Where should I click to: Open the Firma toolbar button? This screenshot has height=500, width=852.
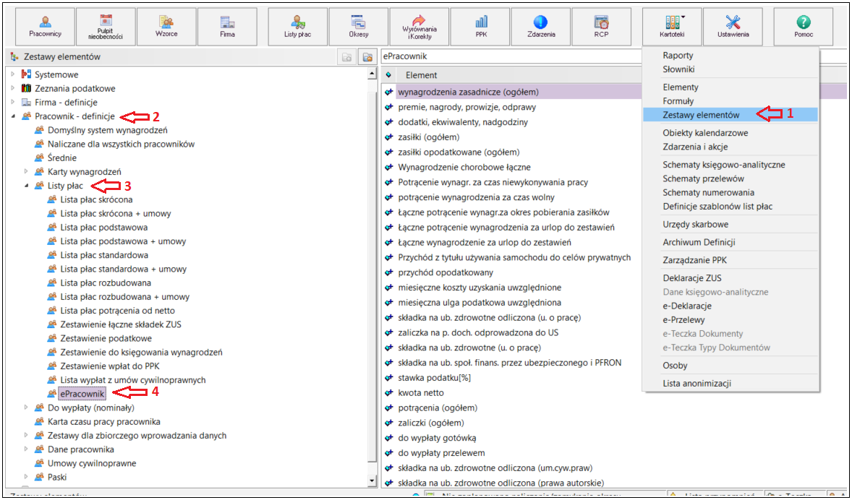coord(227,27)
